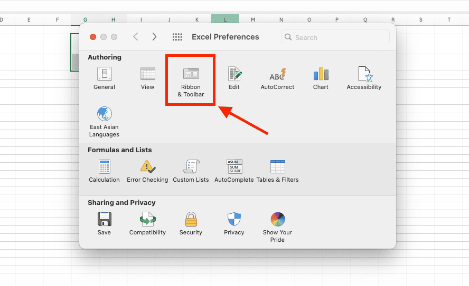Open View preferences

147,78
